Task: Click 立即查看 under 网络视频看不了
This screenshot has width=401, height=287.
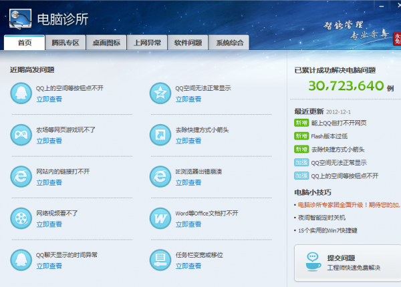Action: (x=49, y=224)
